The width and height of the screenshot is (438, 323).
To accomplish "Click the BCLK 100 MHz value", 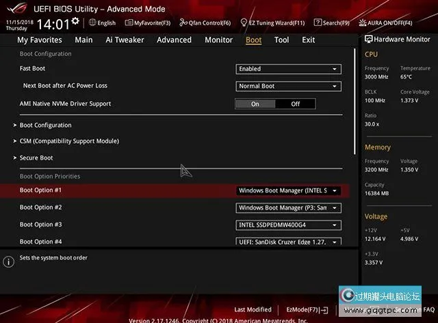I will (375, 100).
